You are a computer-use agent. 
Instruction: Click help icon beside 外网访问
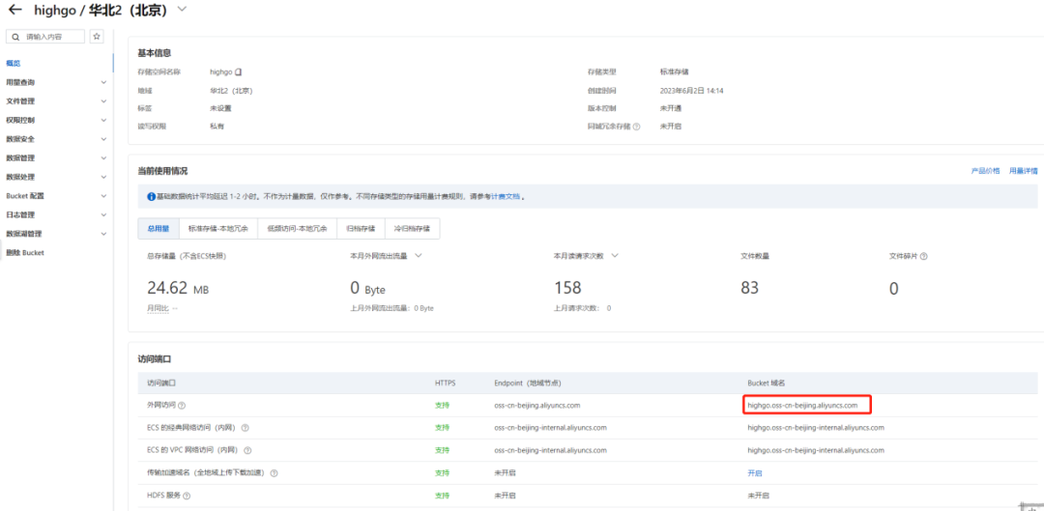(182, 405)
